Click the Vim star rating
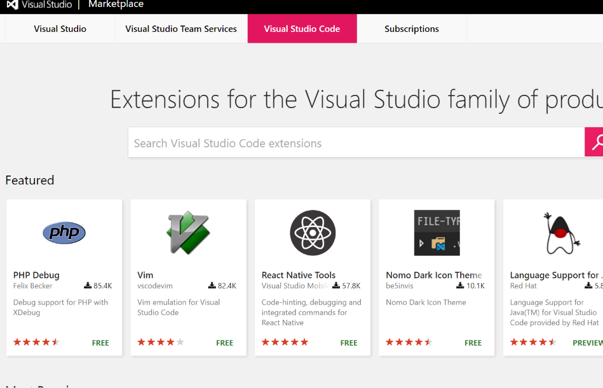The width and height of the screenshot is (603, 388). pos(161,342)
